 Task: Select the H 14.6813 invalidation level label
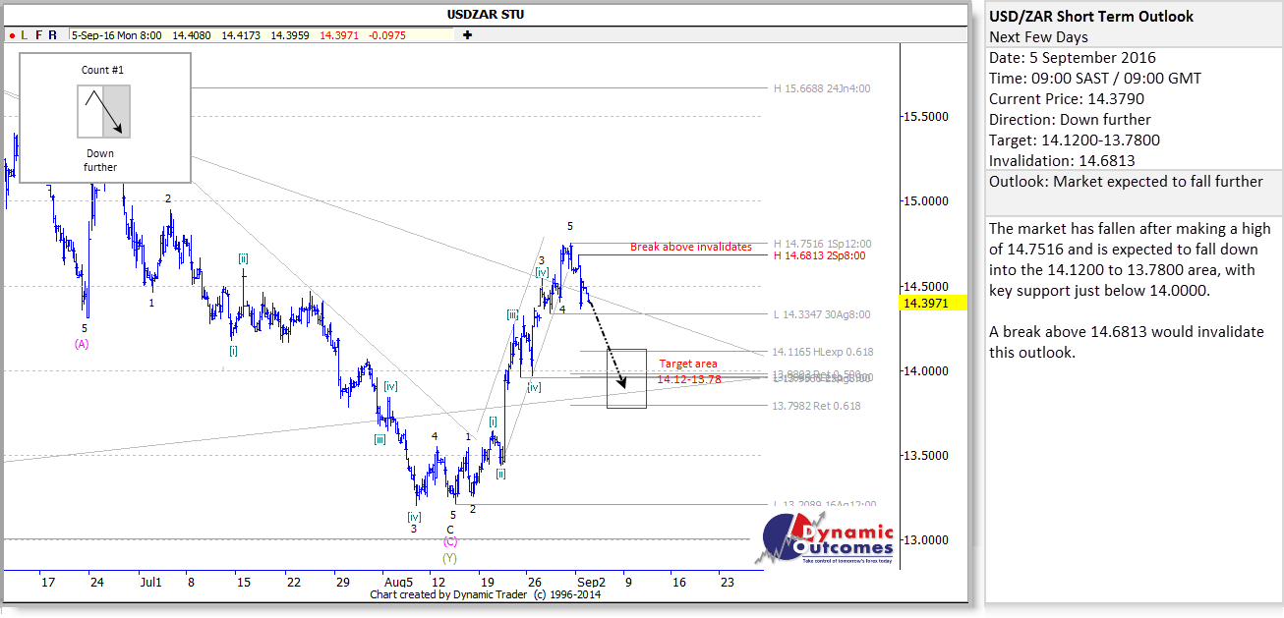(822, 255)
